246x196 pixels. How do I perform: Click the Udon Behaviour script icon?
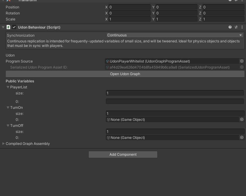click(8, 27)
